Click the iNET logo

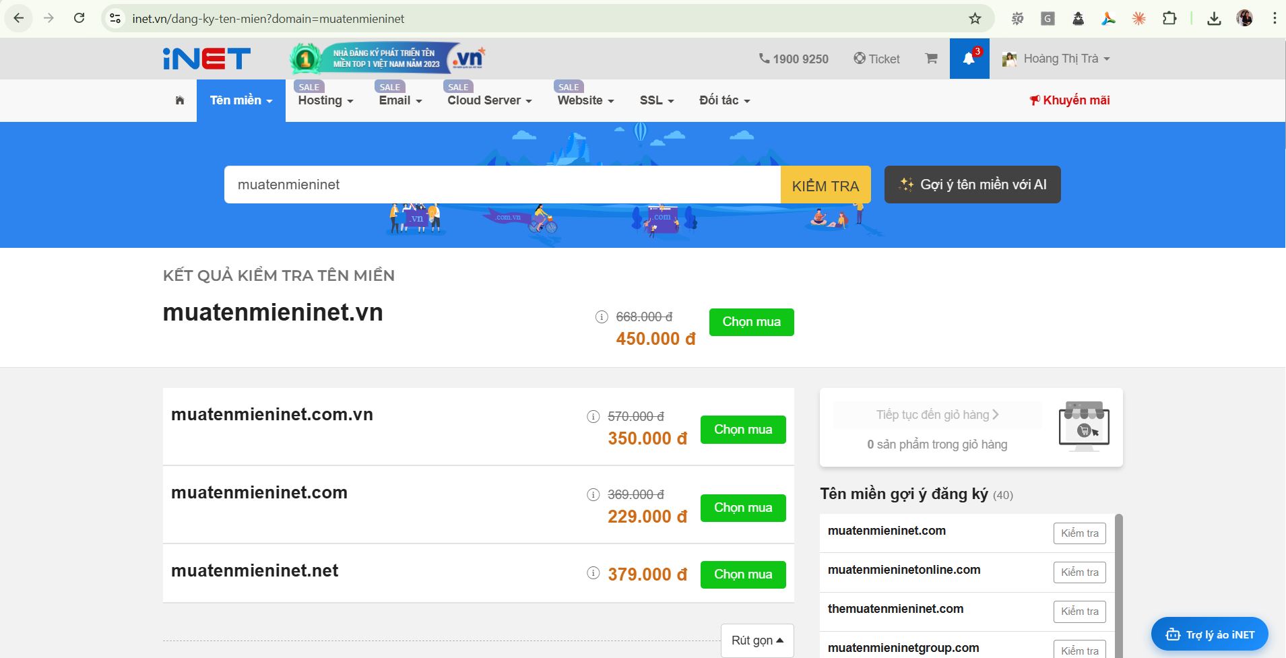coord(207,59)
